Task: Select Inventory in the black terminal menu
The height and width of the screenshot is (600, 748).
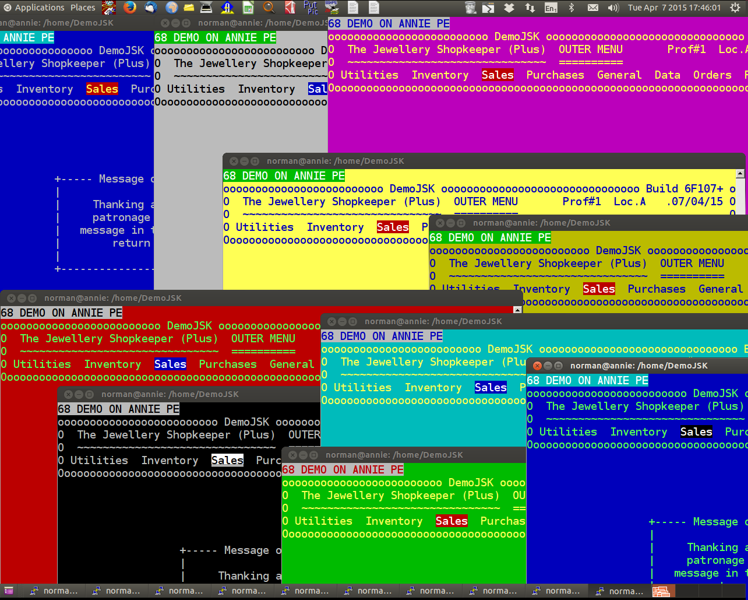Action: tap(170, 460)
